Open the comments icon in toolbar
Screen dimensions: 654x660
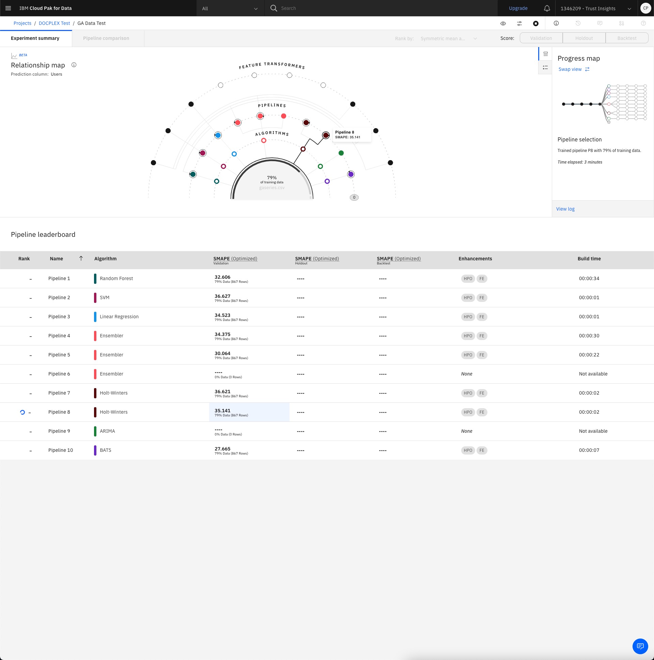tap(600, 23)
